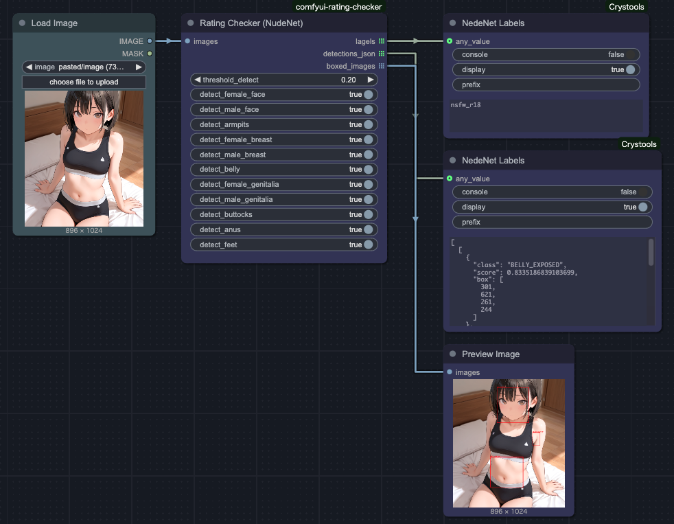Image resolution: width=674 pixels, height=524 pixels.
Task: Toggle detect_anus switch
Action: [x=369, y=230]
